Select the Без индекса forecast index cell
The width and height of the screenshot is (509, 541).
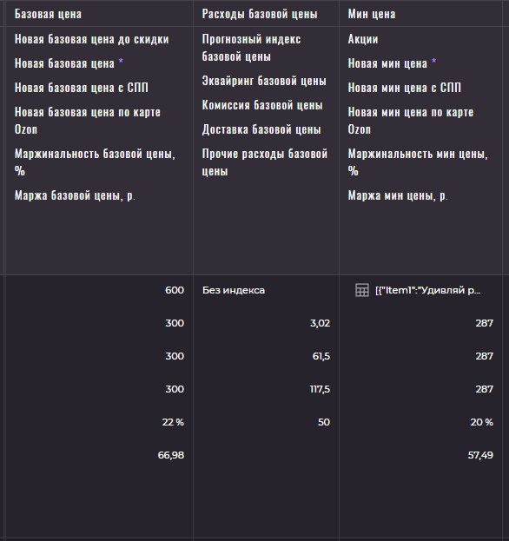[x=234, y=290]
